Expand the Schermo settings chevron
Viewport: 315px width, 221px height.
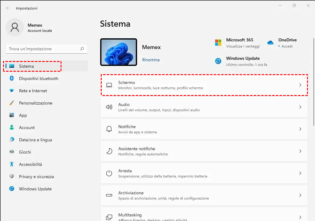point(300,85)
